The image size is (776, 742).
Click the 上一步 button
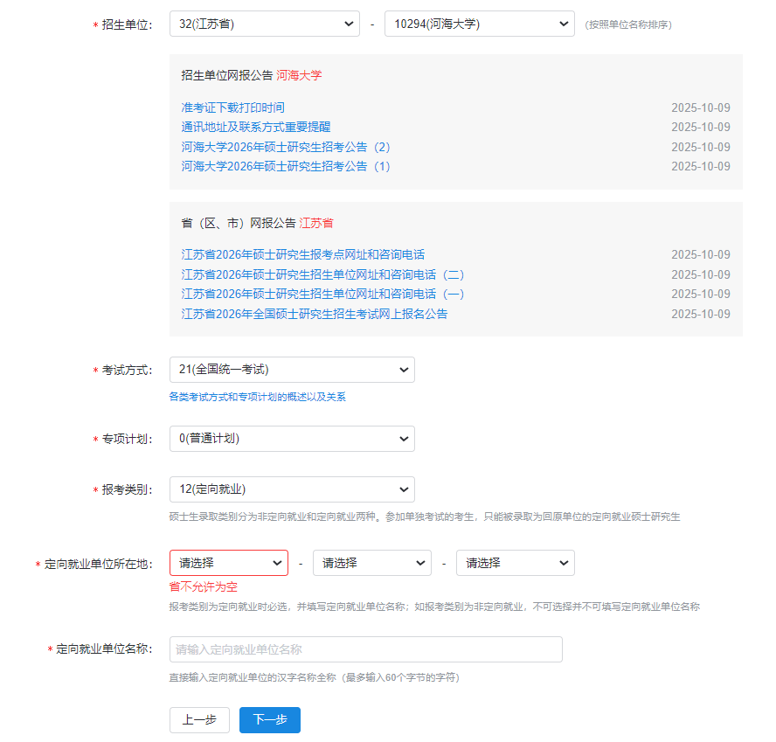click(199, 719)
